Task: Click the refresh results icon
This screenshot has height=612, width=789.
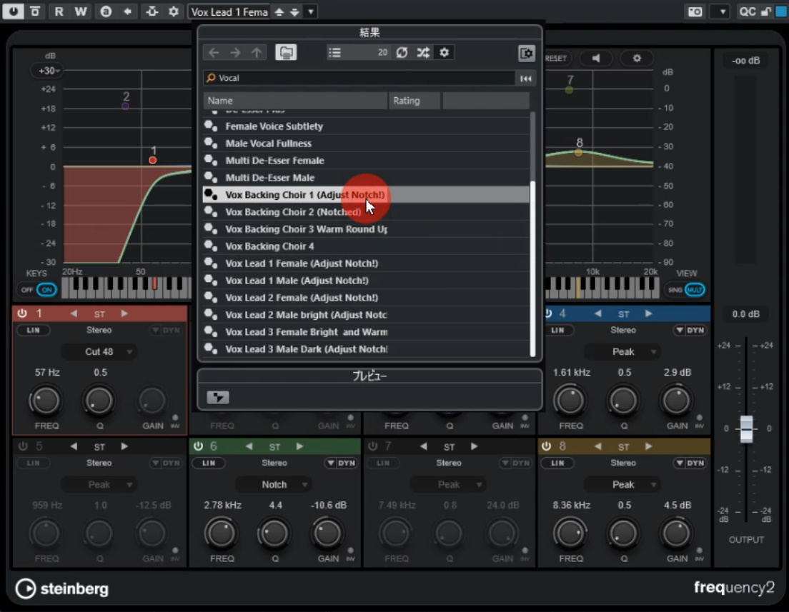Action: (402, 52)
